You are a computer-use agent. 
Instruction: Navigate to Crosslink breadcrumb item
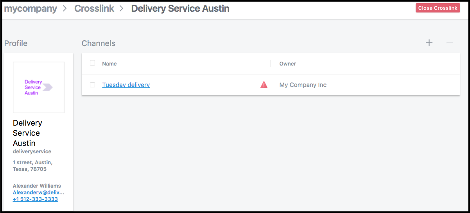pyautogui.click(x=94, y=9)
